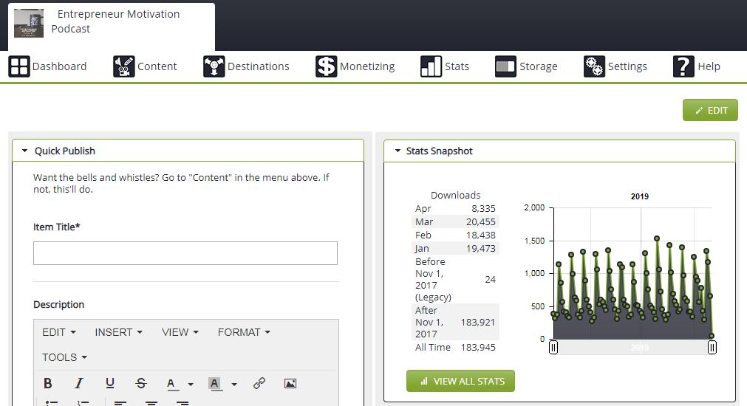Viewport: 747px width, 406px height.
Task: Click the Settings gears icon
Action: [595, 66]
